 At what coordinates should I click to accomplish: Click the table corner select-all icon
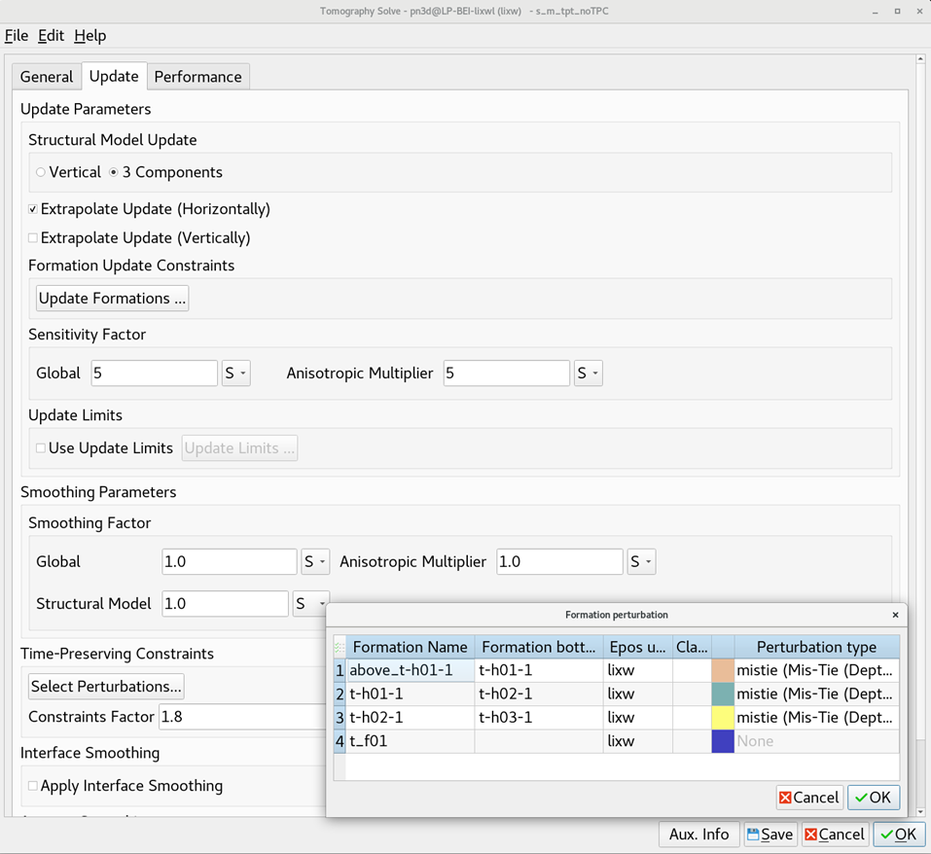click(x=340, y=647)
